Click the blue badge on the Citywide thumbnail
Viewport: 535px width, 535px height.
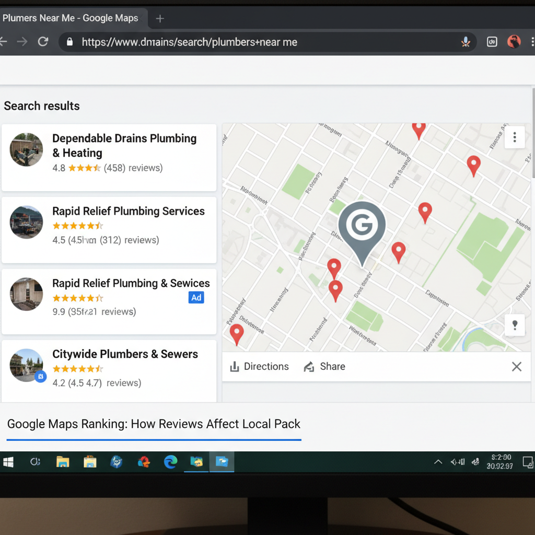(x=41, y=376)
